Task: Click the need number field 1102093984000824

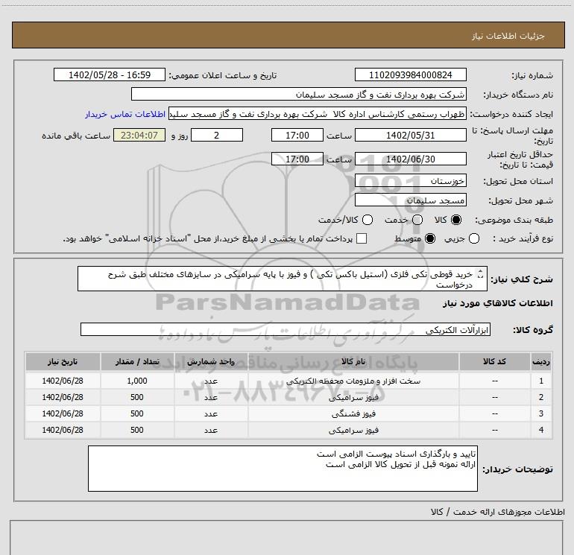Action: pyautogui.click(x=410, y=74)
